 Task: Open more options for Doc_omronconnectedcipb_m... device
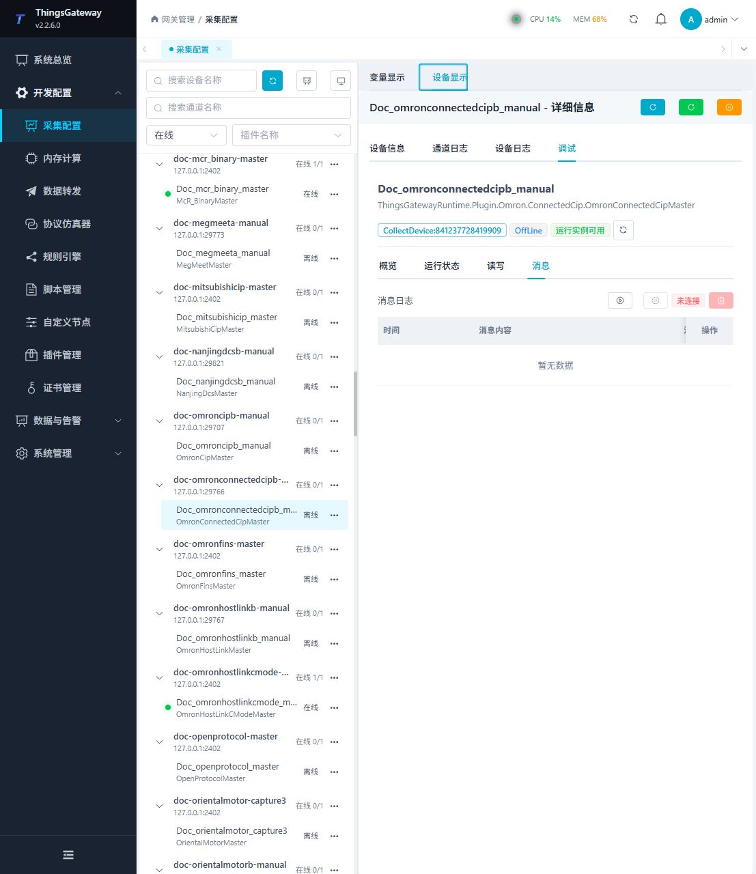(335, 516)
